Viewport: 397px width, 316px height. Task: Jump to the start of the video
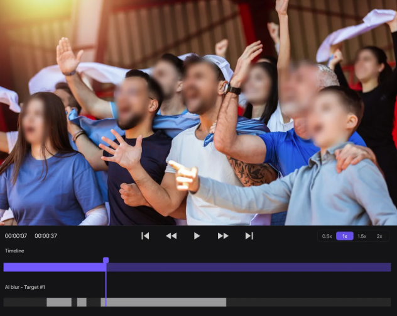(x=145, y=236)
